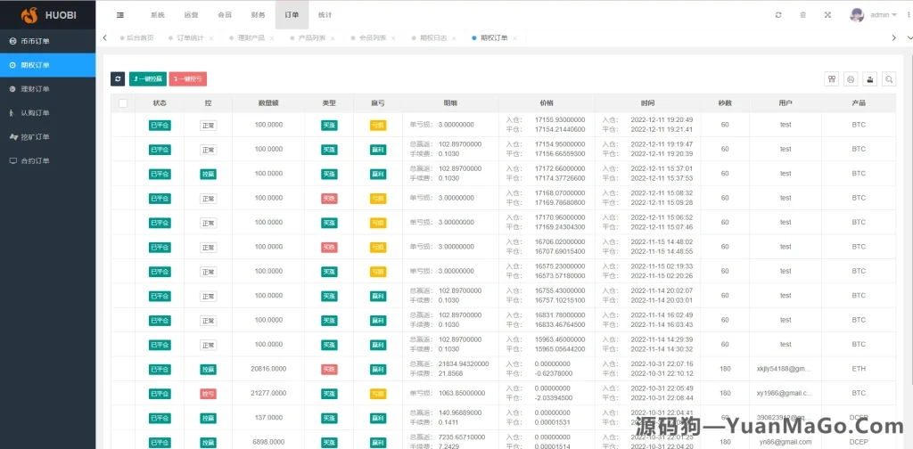The image size is (913, 449).
Task: Open 理财订单 in the sidebar
Action: click(x=48, y=89)
